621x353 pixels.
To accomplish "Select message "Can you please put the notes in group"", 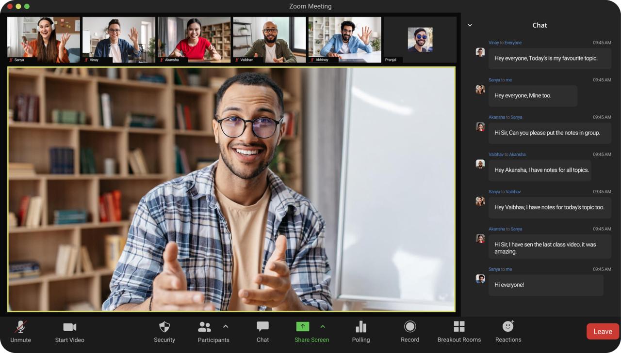I will [550, 133].
